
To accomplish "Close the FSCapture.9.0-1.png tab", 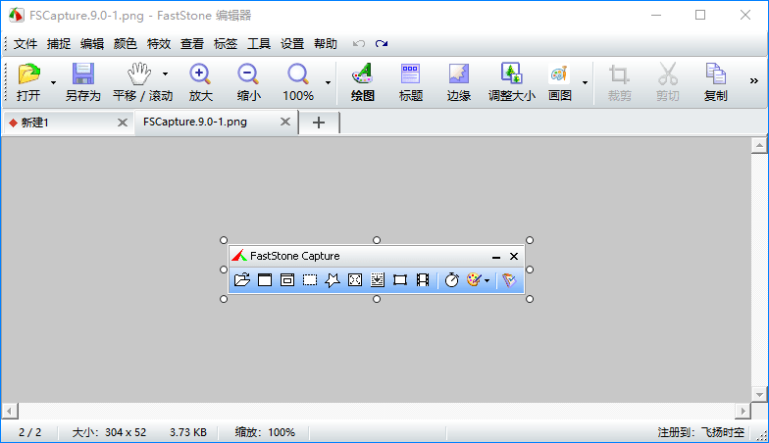I will 285,122.
